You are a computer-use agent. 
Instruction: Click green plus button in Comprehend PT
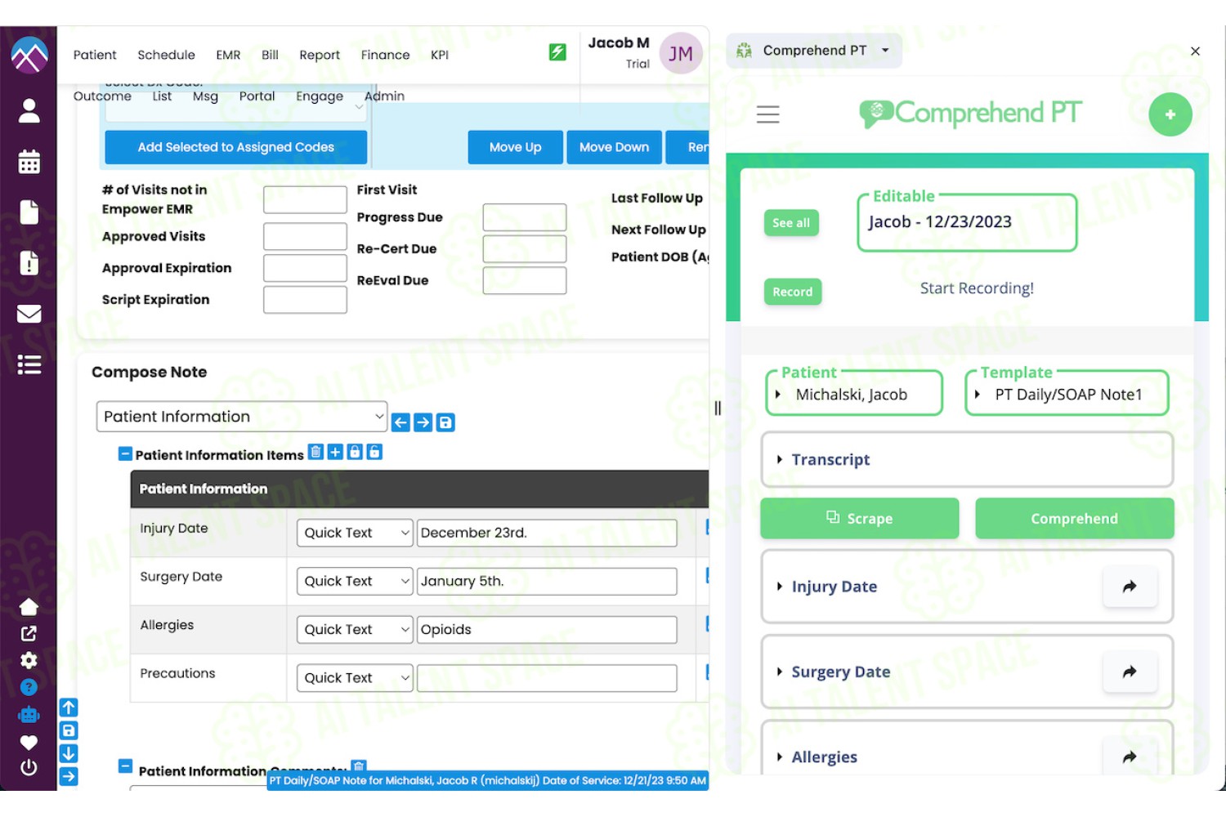1170,114
